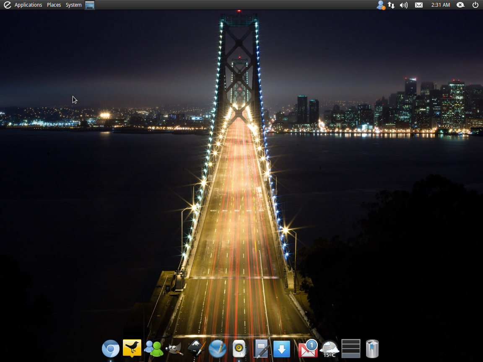The height and width of the screenshot is (362, 483).
Task: Open Gmail with one unread message
Action: (308, 349)
